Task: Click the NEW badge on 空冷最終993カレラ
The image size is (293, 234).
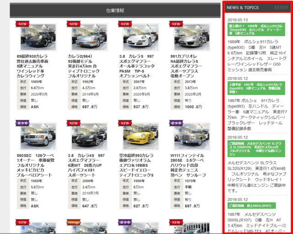Action: [125, 123]
